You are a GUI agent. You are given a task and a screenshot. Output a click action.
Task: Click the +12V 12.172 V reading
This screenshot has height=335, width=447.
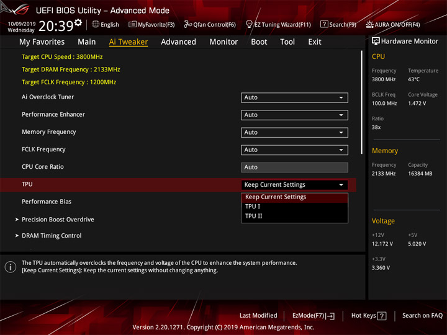[382, 244]
